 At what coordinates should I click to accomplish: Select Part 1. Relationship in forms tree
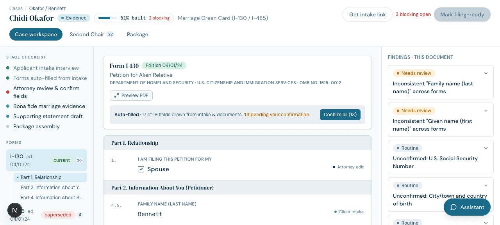pyautogui.click(x=50, y=177)
